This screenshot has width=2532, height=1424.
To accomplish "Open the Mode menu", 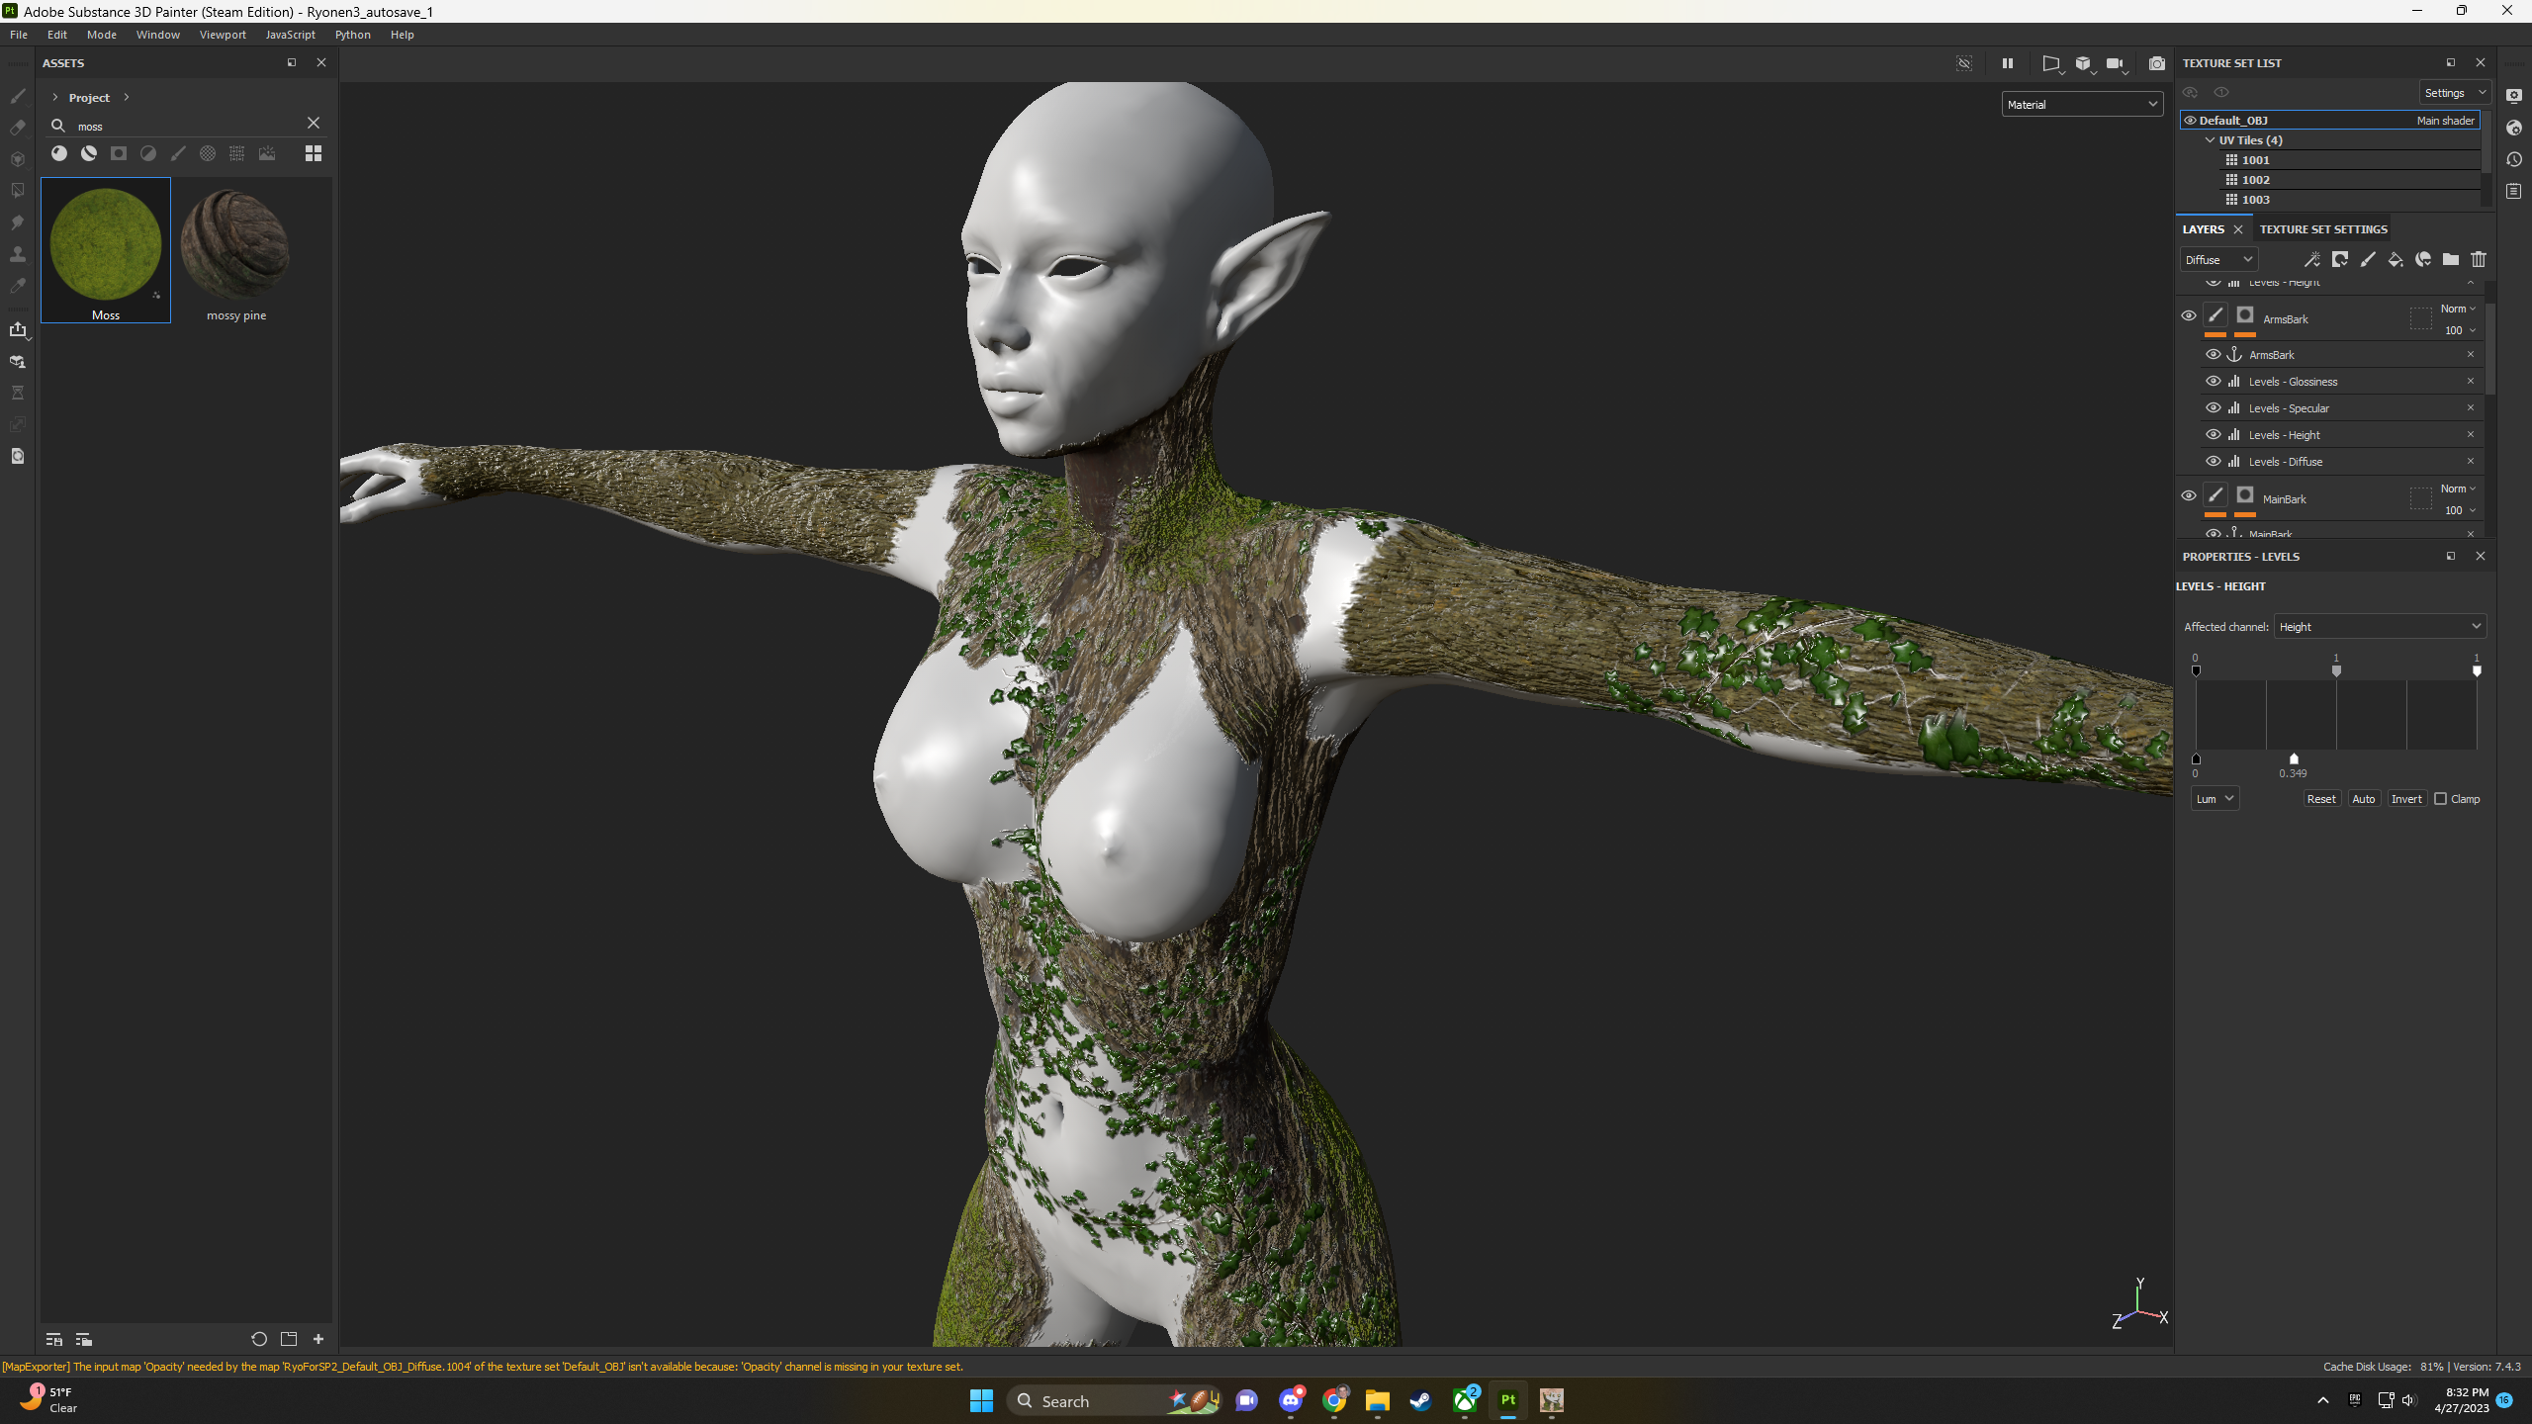I will coord(102,35).
